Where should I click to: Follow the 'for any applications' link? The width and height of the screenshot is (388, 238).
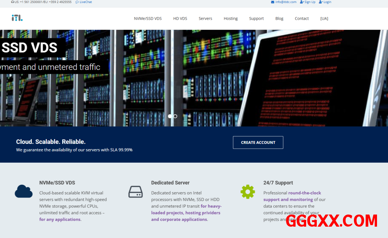pos(60,219)
